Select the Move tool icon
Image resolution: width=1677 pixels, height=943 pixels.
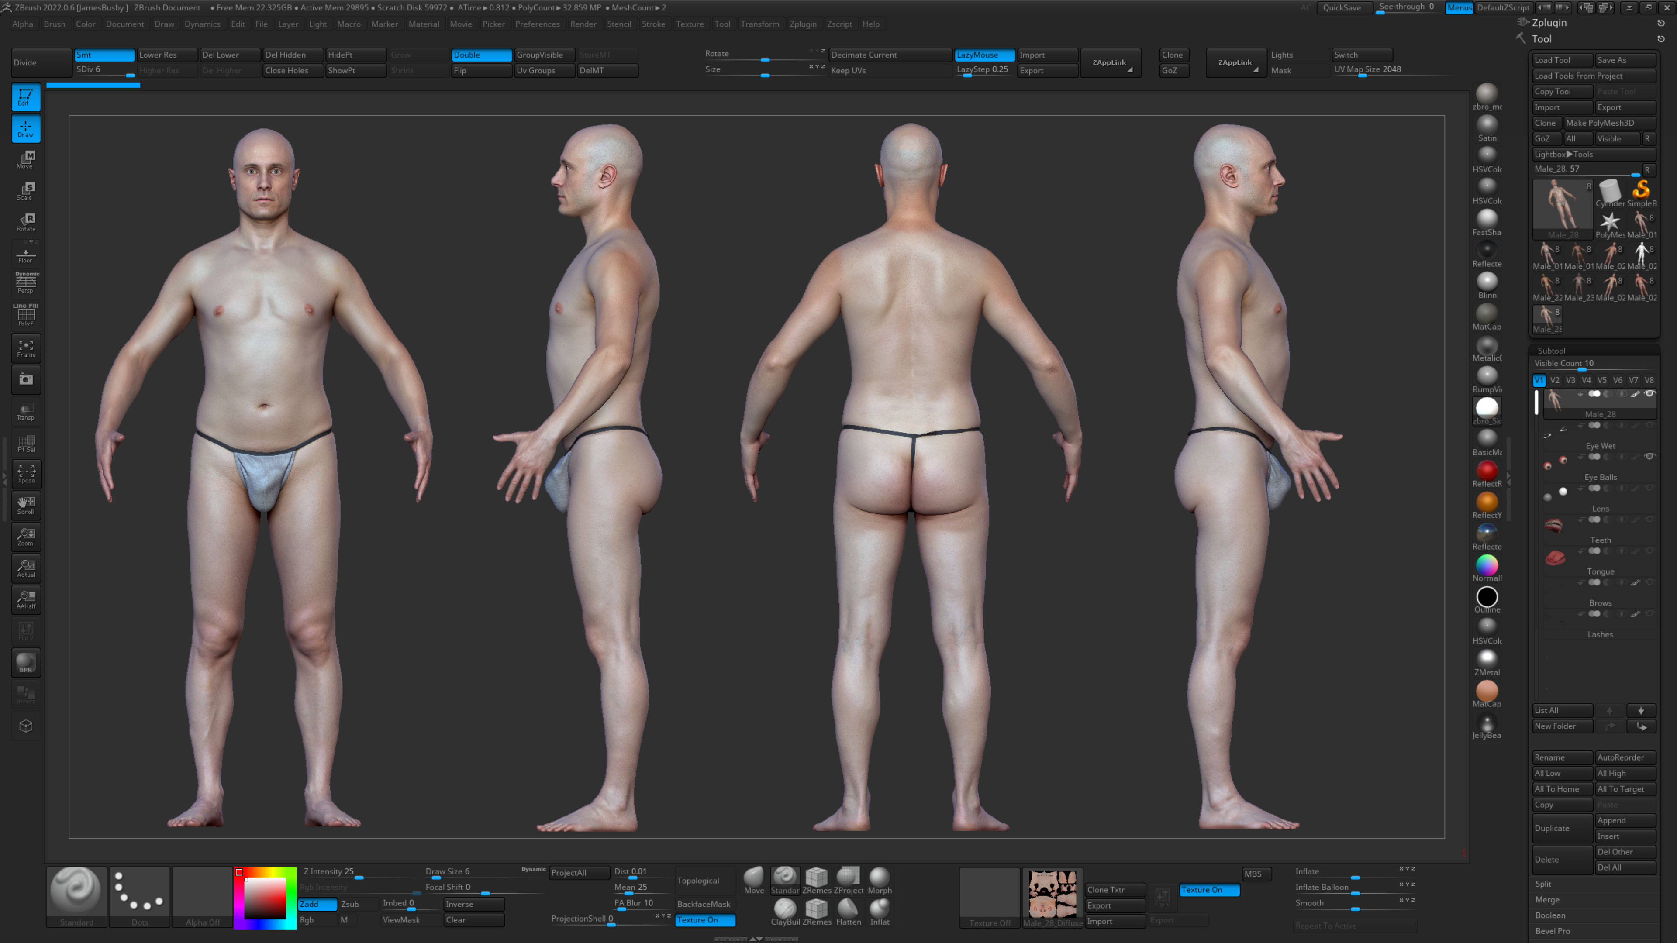26,159
